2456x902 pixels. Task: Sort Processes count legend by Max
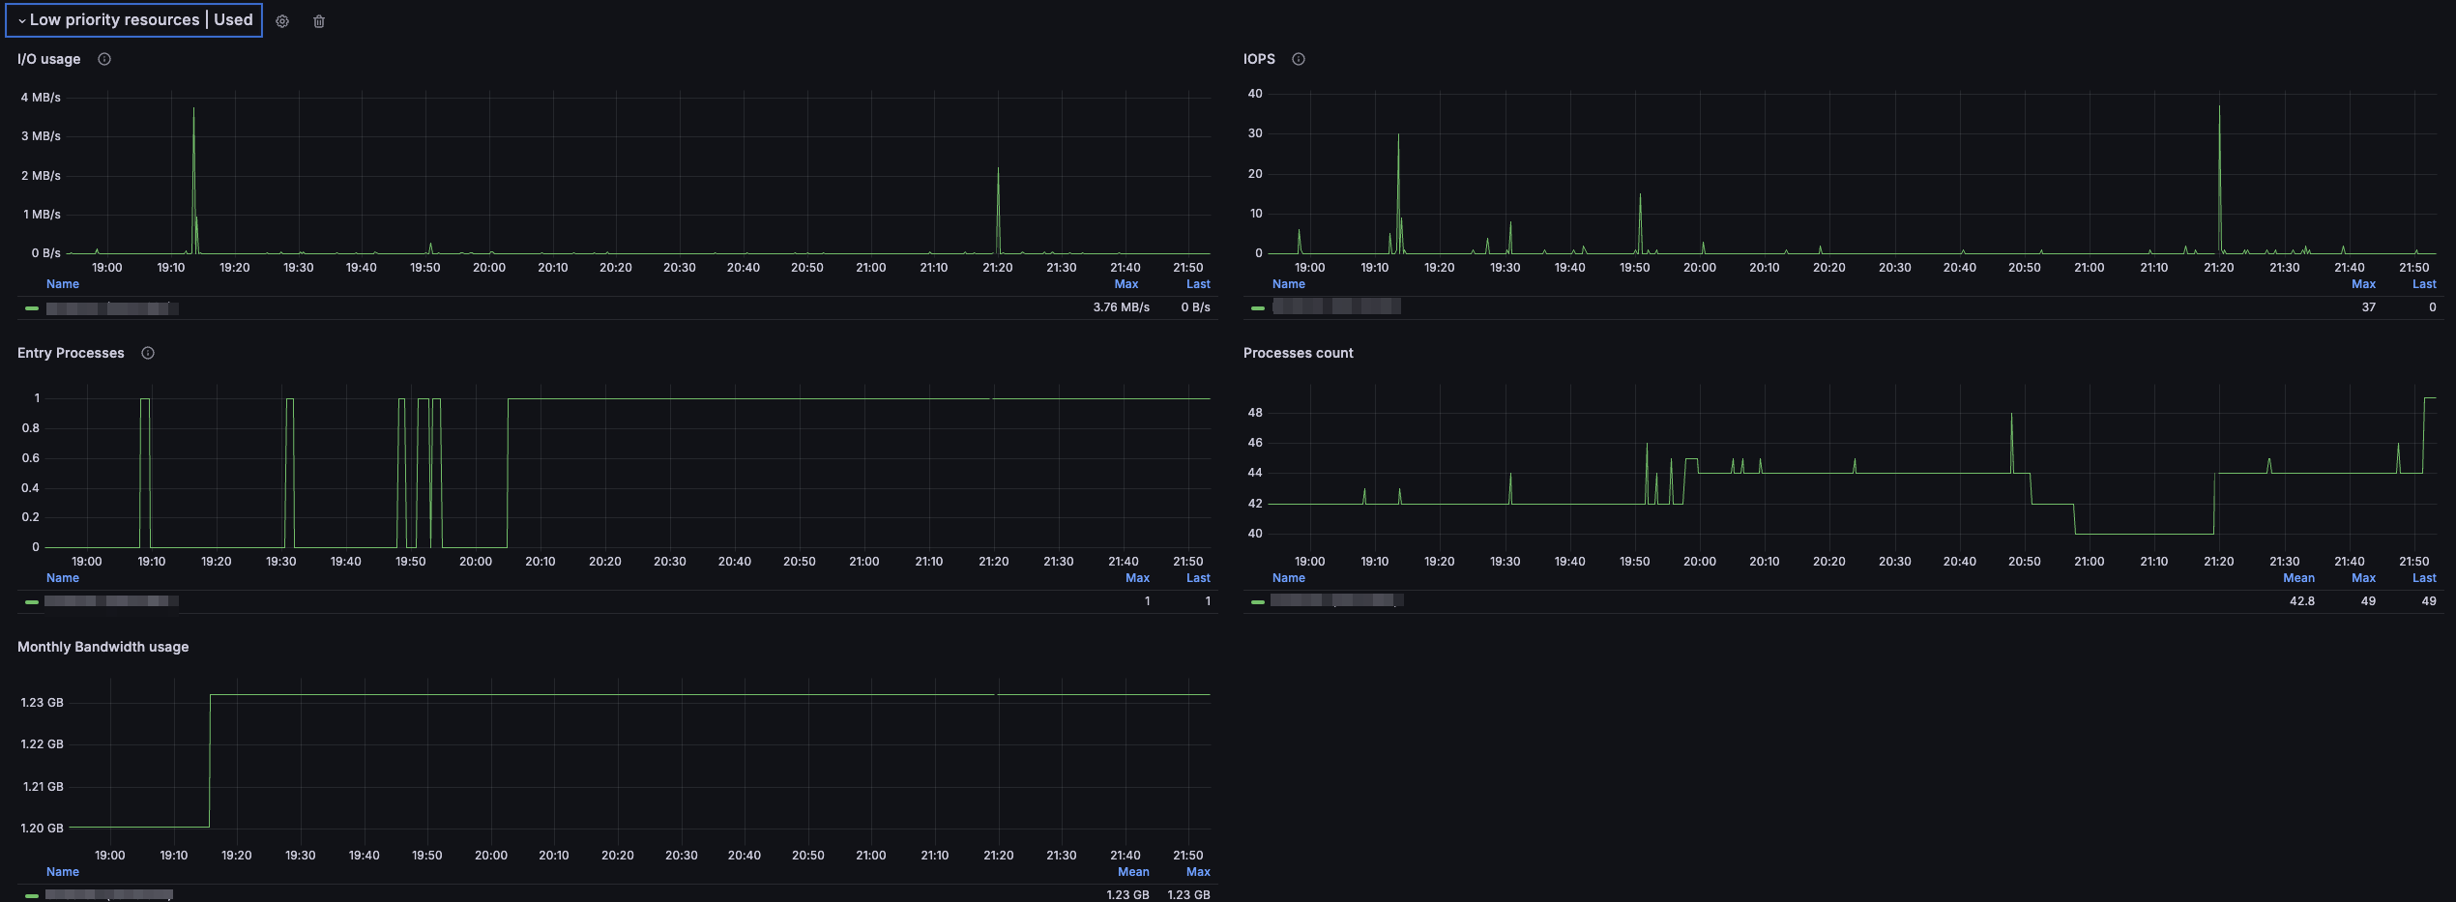(2363, 578)
